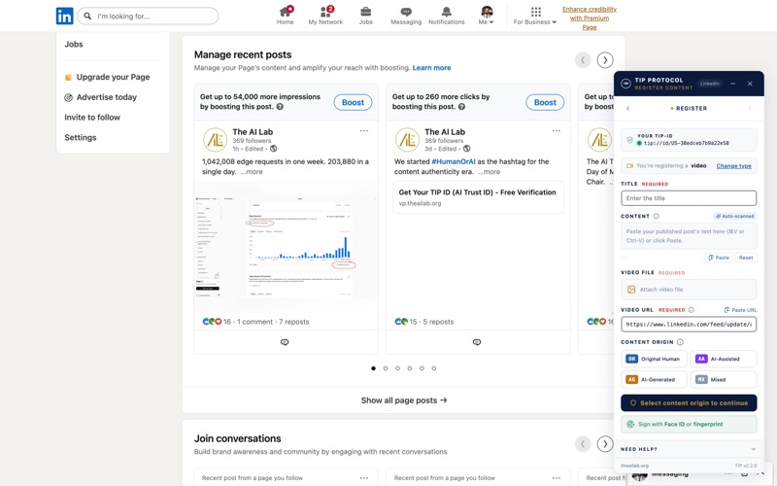Expand ...more on #HumanOrAI post
The image size is (777, 486).
point(490,172)
